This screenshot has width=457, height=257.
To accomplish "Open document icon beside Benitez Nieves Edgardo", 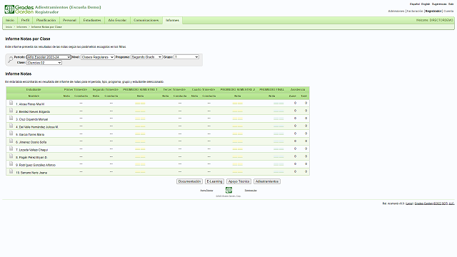I will coord(11,110).
